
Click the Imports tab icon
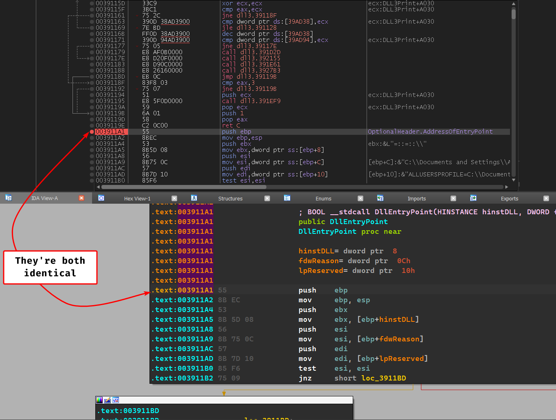tap(380, 198)
